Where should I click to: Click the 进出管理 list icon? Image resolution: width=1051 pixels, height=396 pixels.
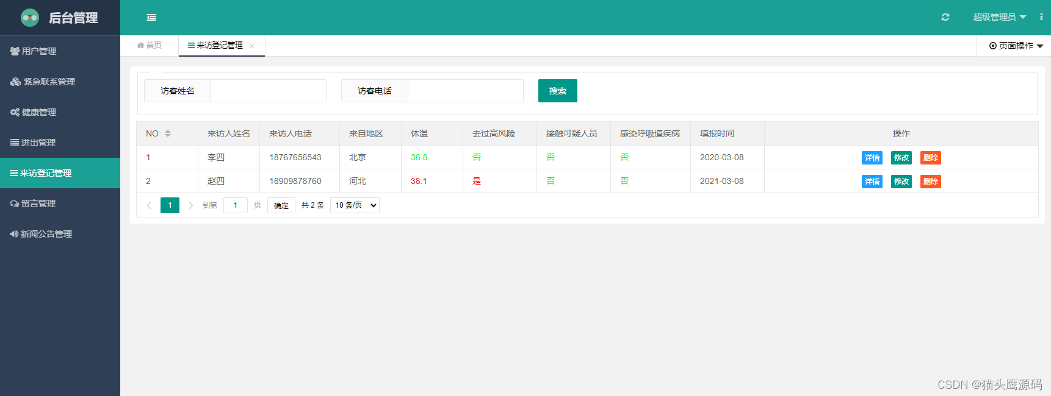(x=14, y=143)
